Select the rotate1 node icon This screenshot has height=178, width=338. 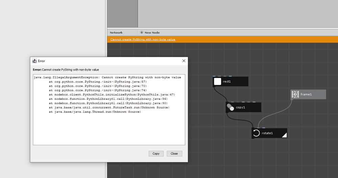coord(256,133)
